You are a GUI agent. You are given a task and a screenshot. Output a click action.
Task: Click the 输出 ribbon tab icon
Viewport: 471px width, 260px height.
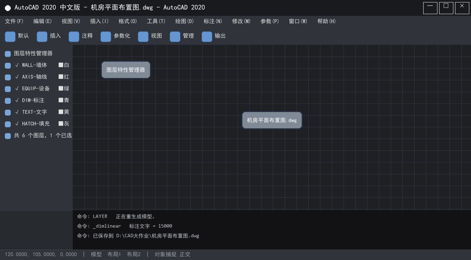[x=207, y=37]
